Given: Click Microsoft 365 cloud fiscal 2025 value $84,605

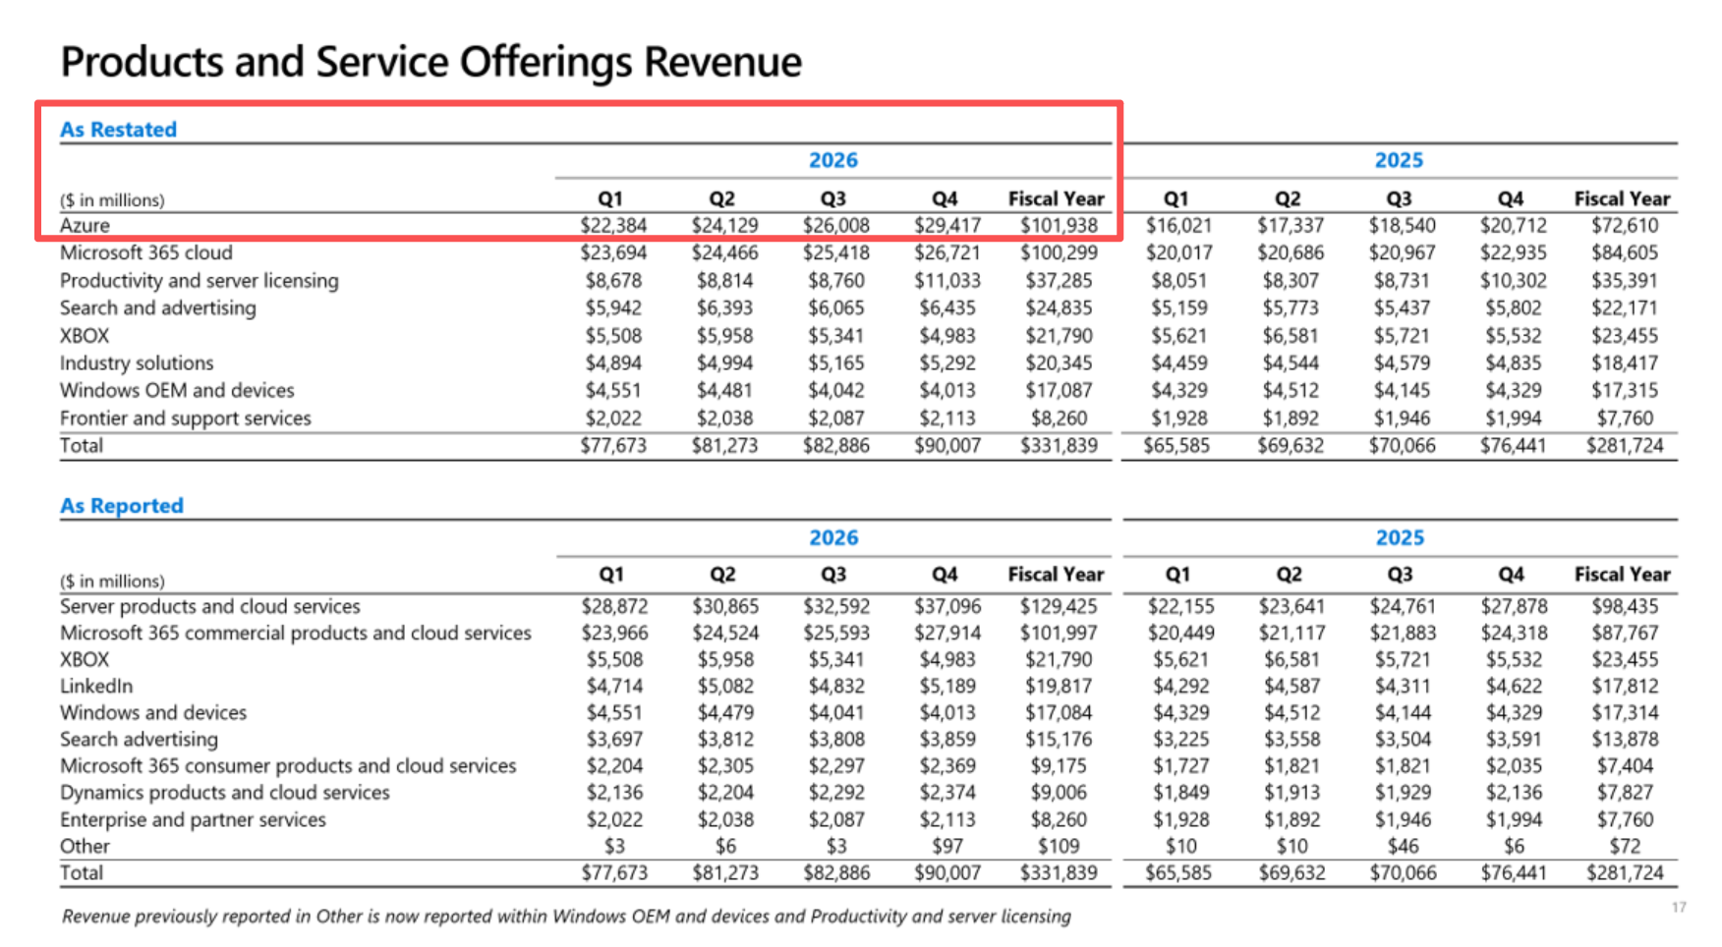Looking at the screenshot, I should click(1625, 252).
